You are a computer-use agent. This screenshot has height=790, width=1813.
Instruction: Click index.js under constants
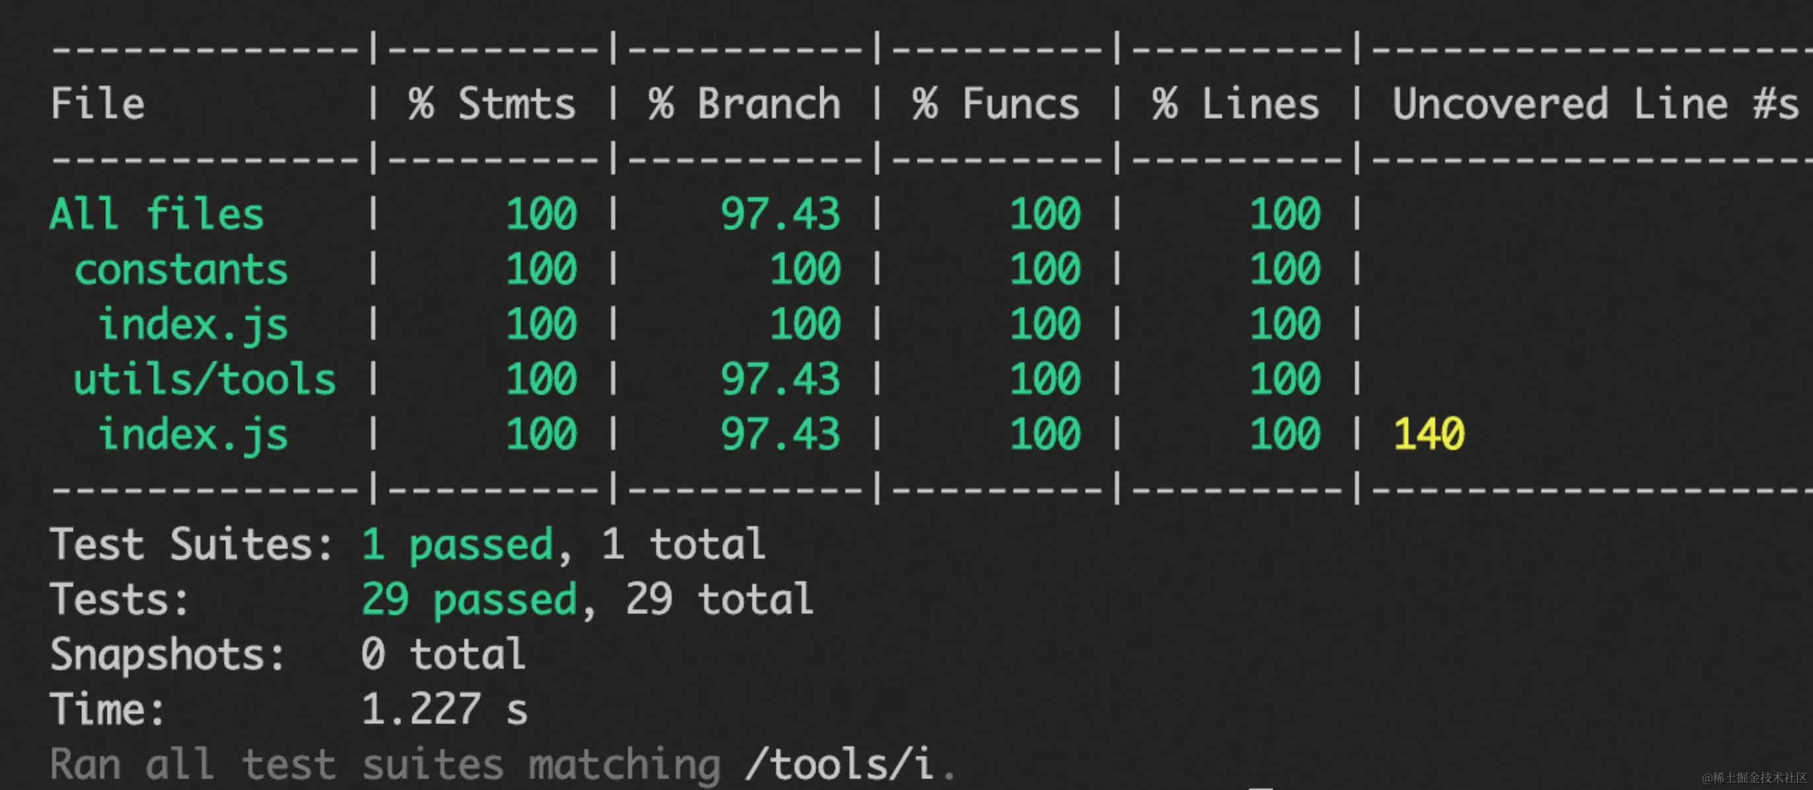(193, 325)
